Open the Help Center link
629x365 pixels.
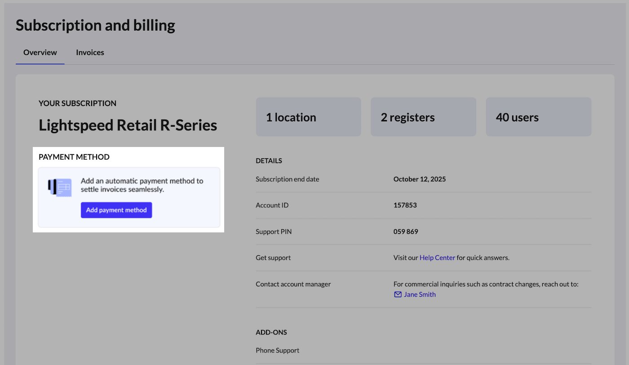coord(437,258)
